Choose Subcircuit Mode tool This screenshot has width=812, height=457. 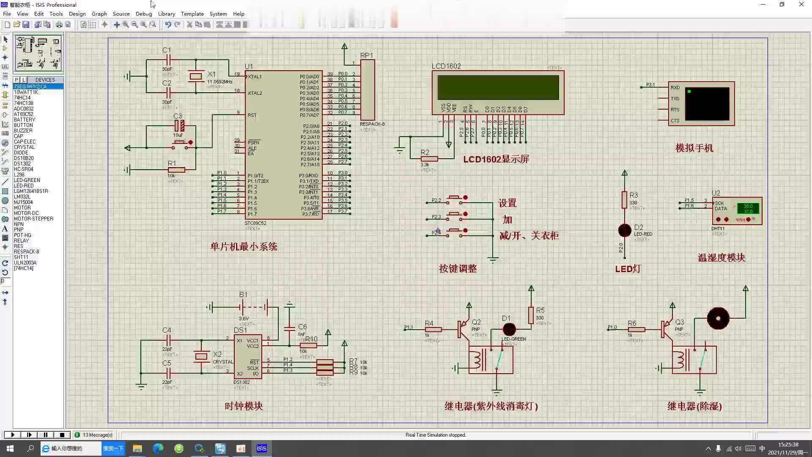pyautogui.click(x=5, y=95)
